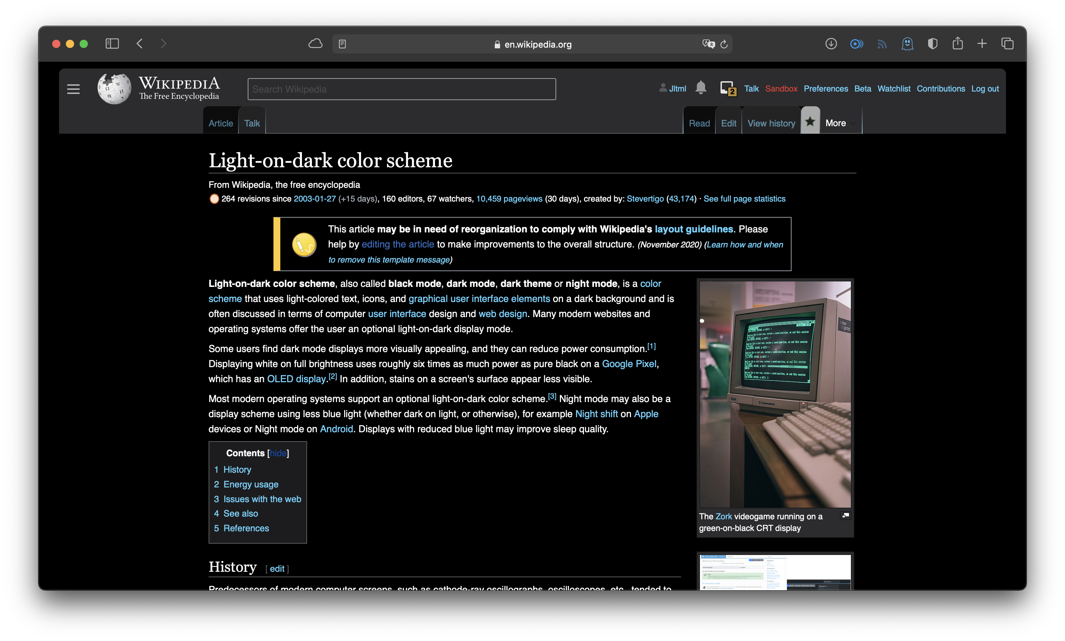Toggle the browser sidebar
1065x641 pixels.
(112, 44)
